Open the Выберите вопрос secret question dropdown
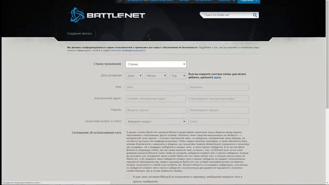The height and width of the screenshot is (185, 329). (156, 121)
